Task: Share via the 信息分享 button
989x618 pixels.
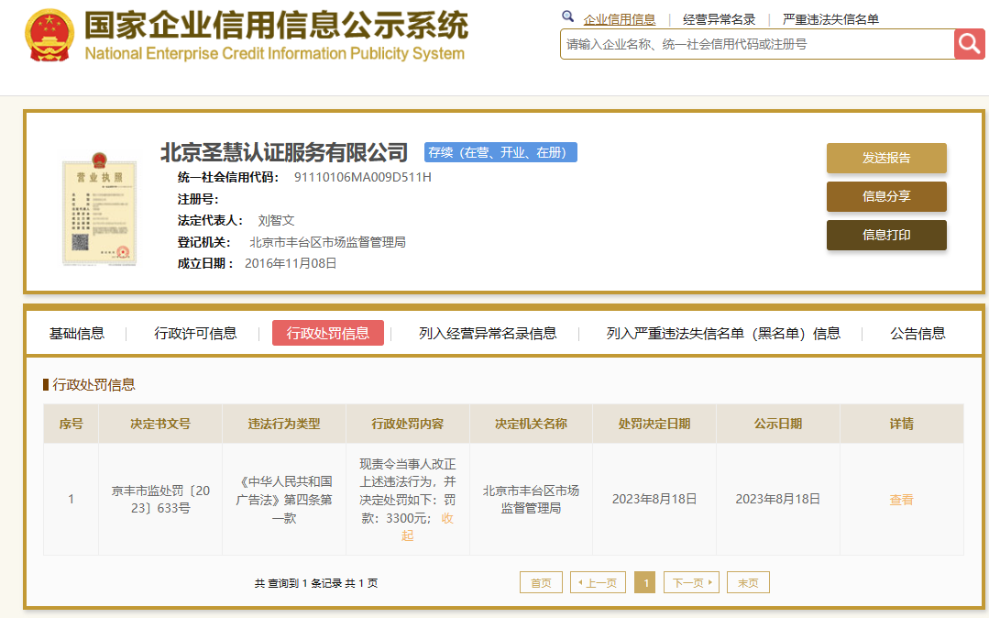Action: (x=885, y=196)
